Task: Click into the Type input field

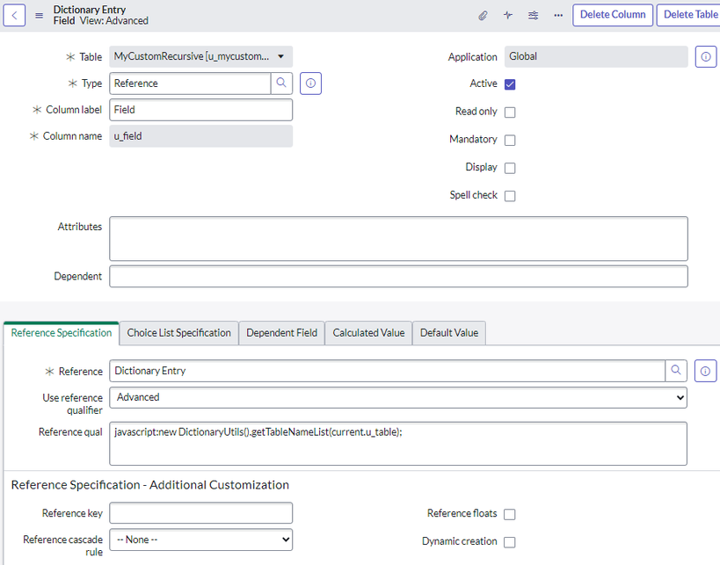Action: (x=190, y=83)
